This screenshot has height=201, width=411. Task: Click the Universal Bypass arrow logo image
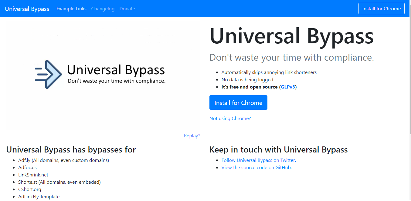49,75
